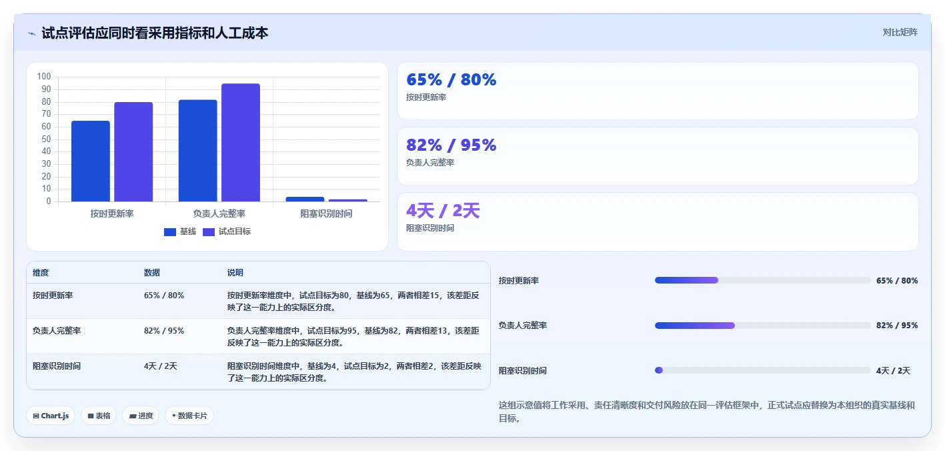Viewport: 945px width, 451px height.
Task: Click 阻塞识别时间 label under the 4天 card
Action: 430,228
